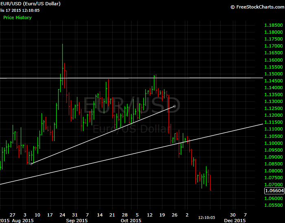
Task: Click the 1.16000 price label
Action: coord(274,60)
